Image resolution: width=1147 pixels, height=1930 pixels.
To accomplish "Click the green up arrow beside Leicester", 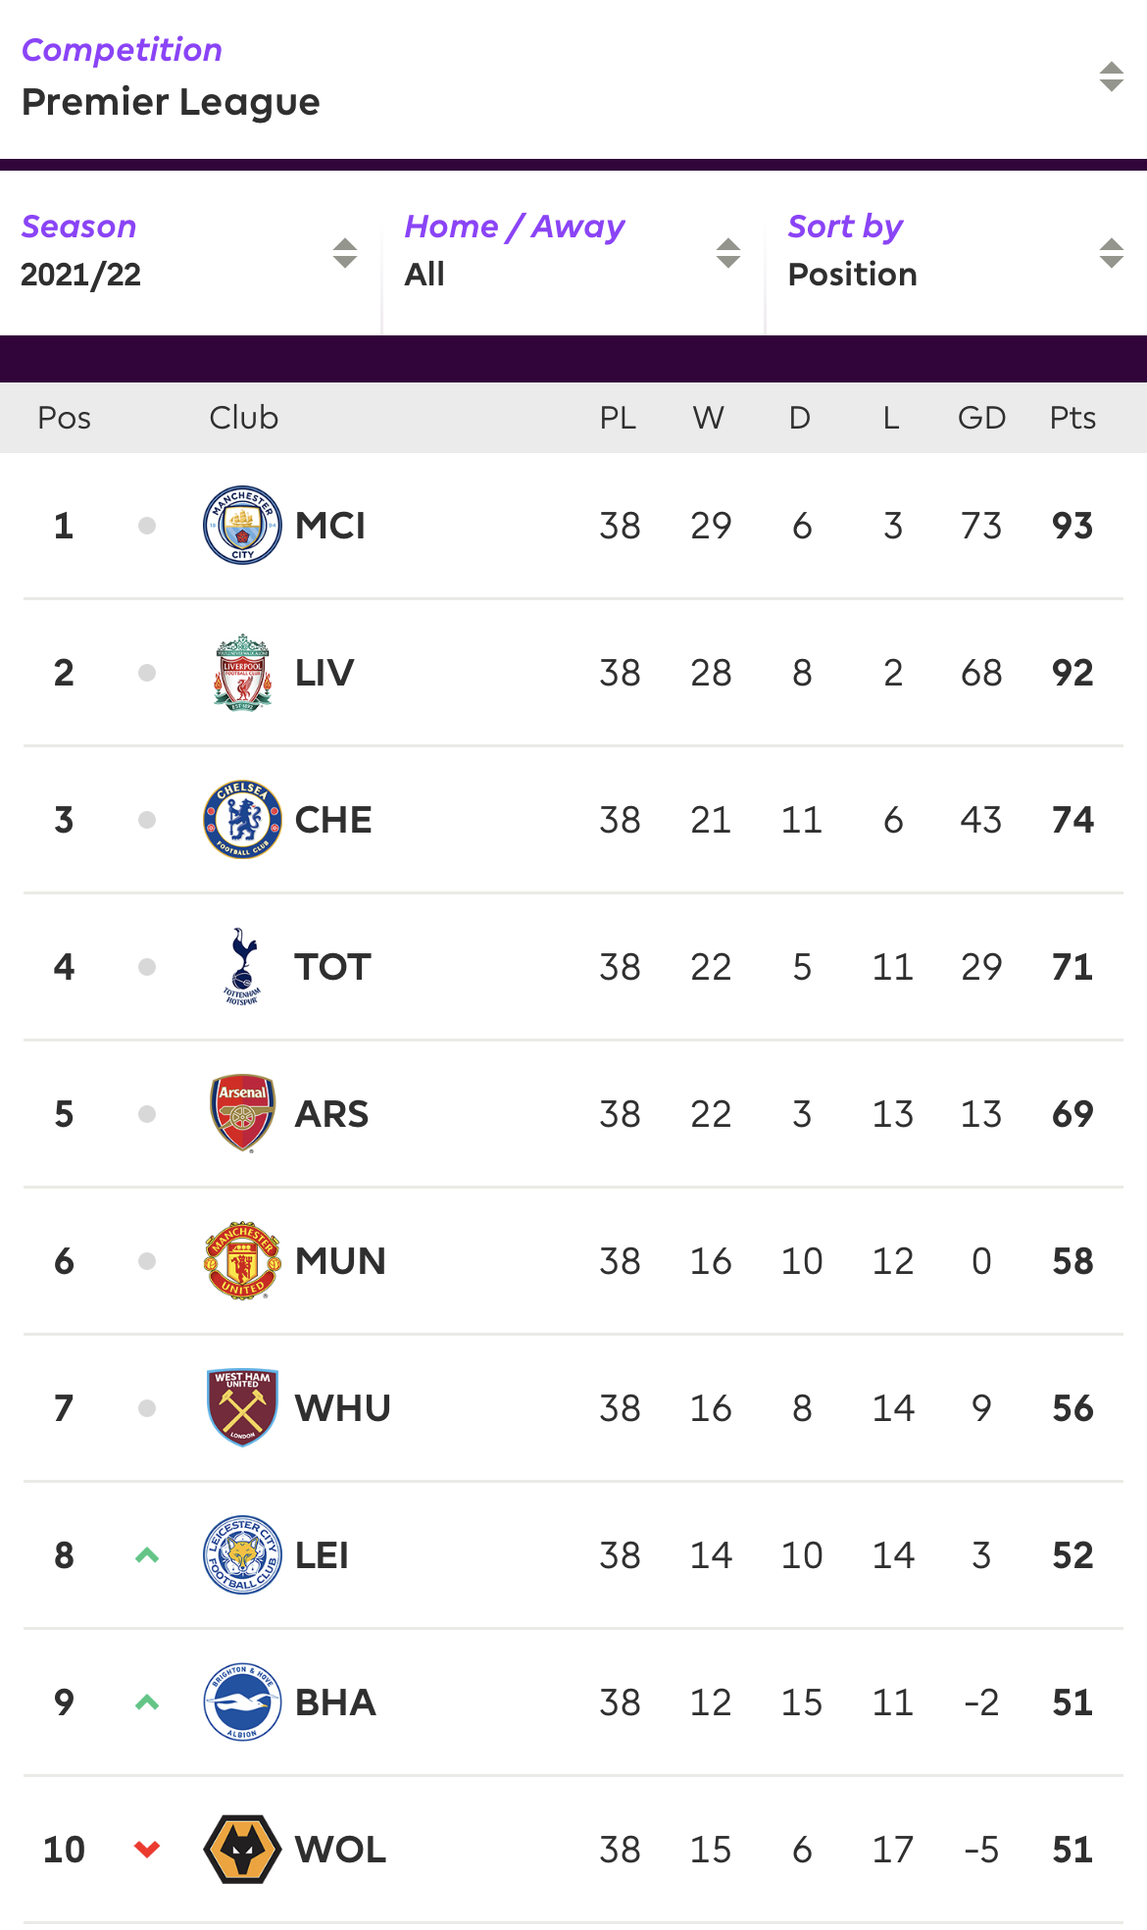I will click(x=147, y=1554).
